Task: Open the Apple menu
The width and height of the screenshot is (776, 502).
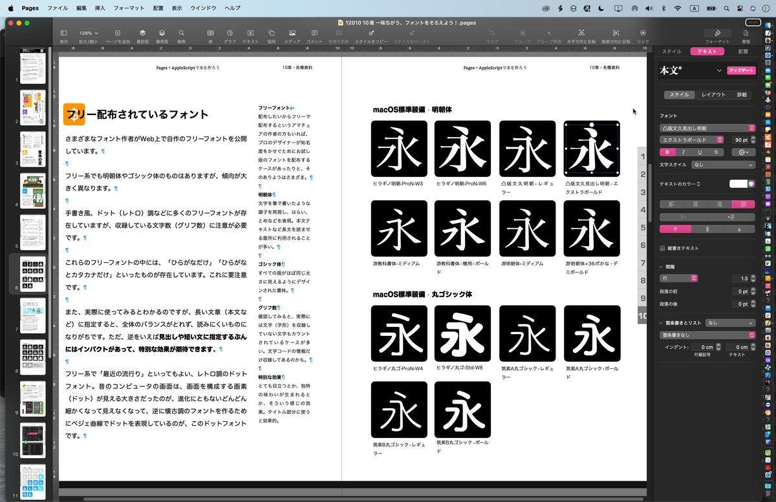Action: (11, 8)
